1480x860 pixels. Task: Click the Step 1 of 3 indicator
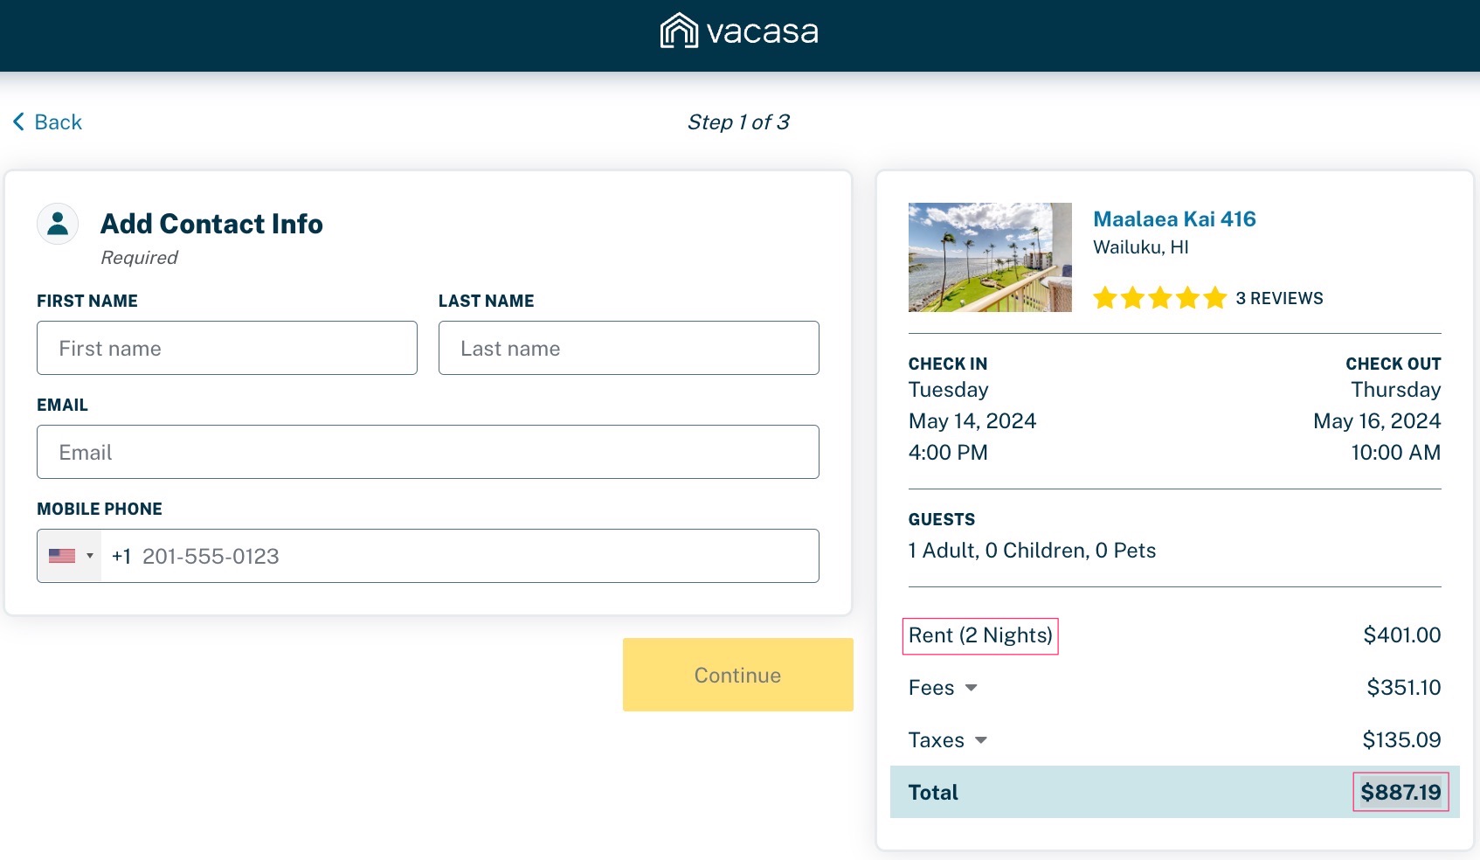[738, 122]
